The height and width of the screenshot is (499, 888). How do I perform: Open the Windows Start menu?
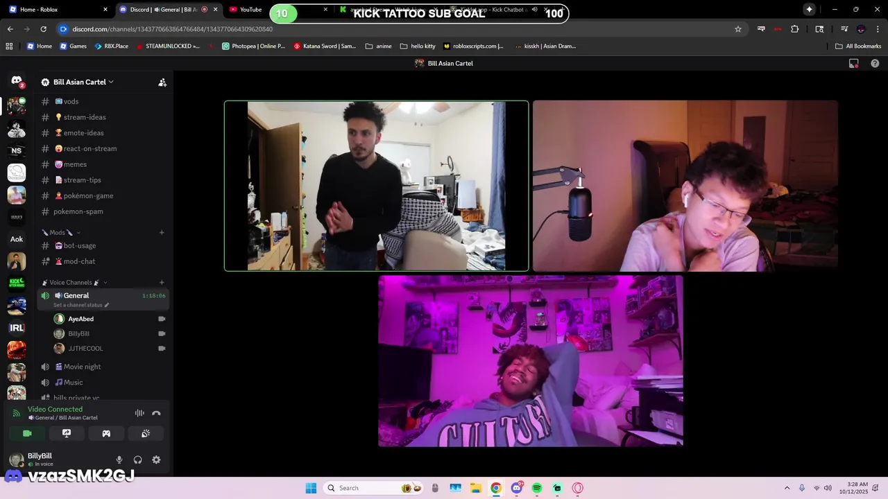click(311, 488)
